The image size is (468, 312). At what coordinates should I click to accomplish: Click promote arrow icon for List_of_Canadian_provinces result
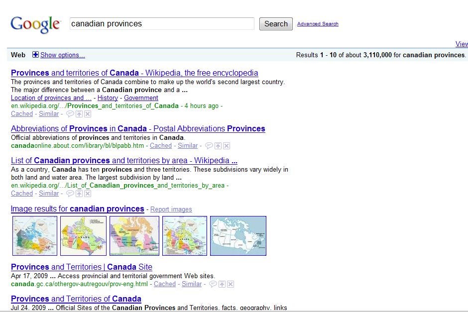[x=79, y=194]
